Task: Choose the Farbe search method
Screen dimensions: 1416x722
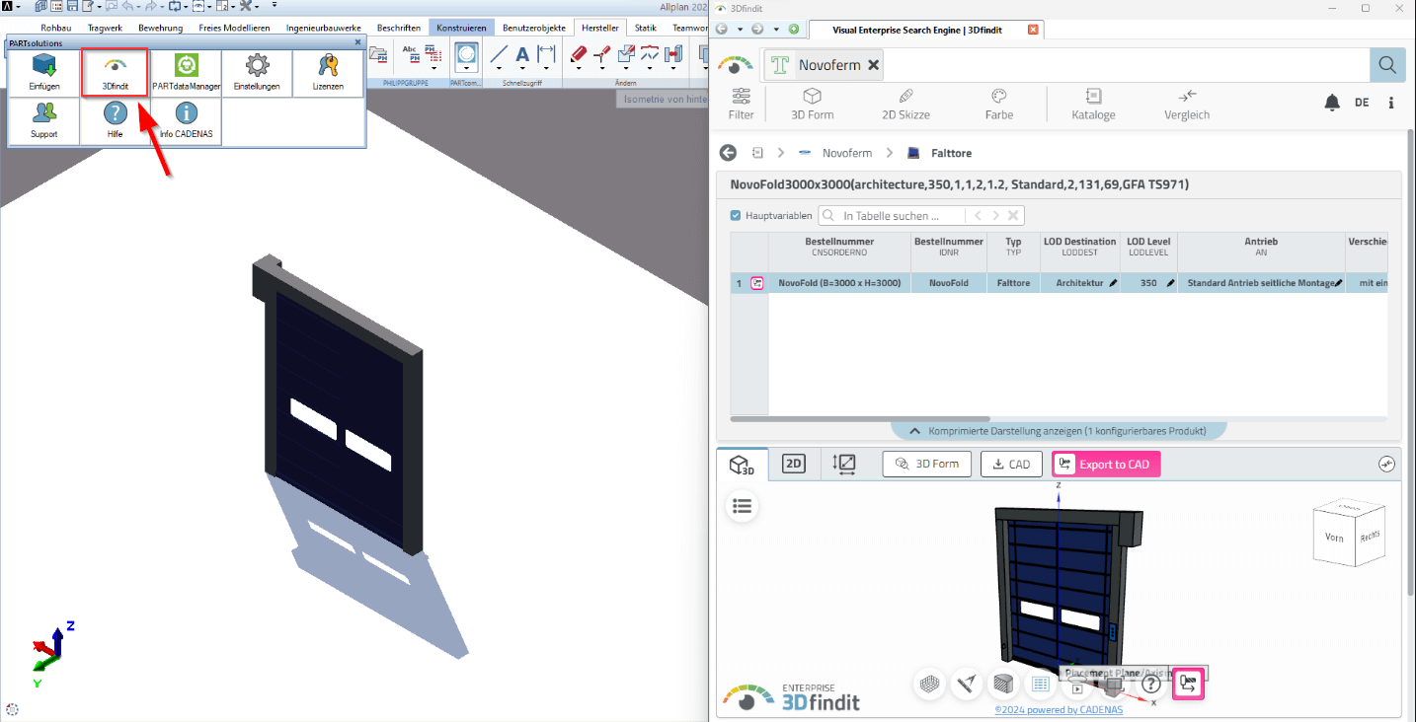Action: [x=998, y=104]
